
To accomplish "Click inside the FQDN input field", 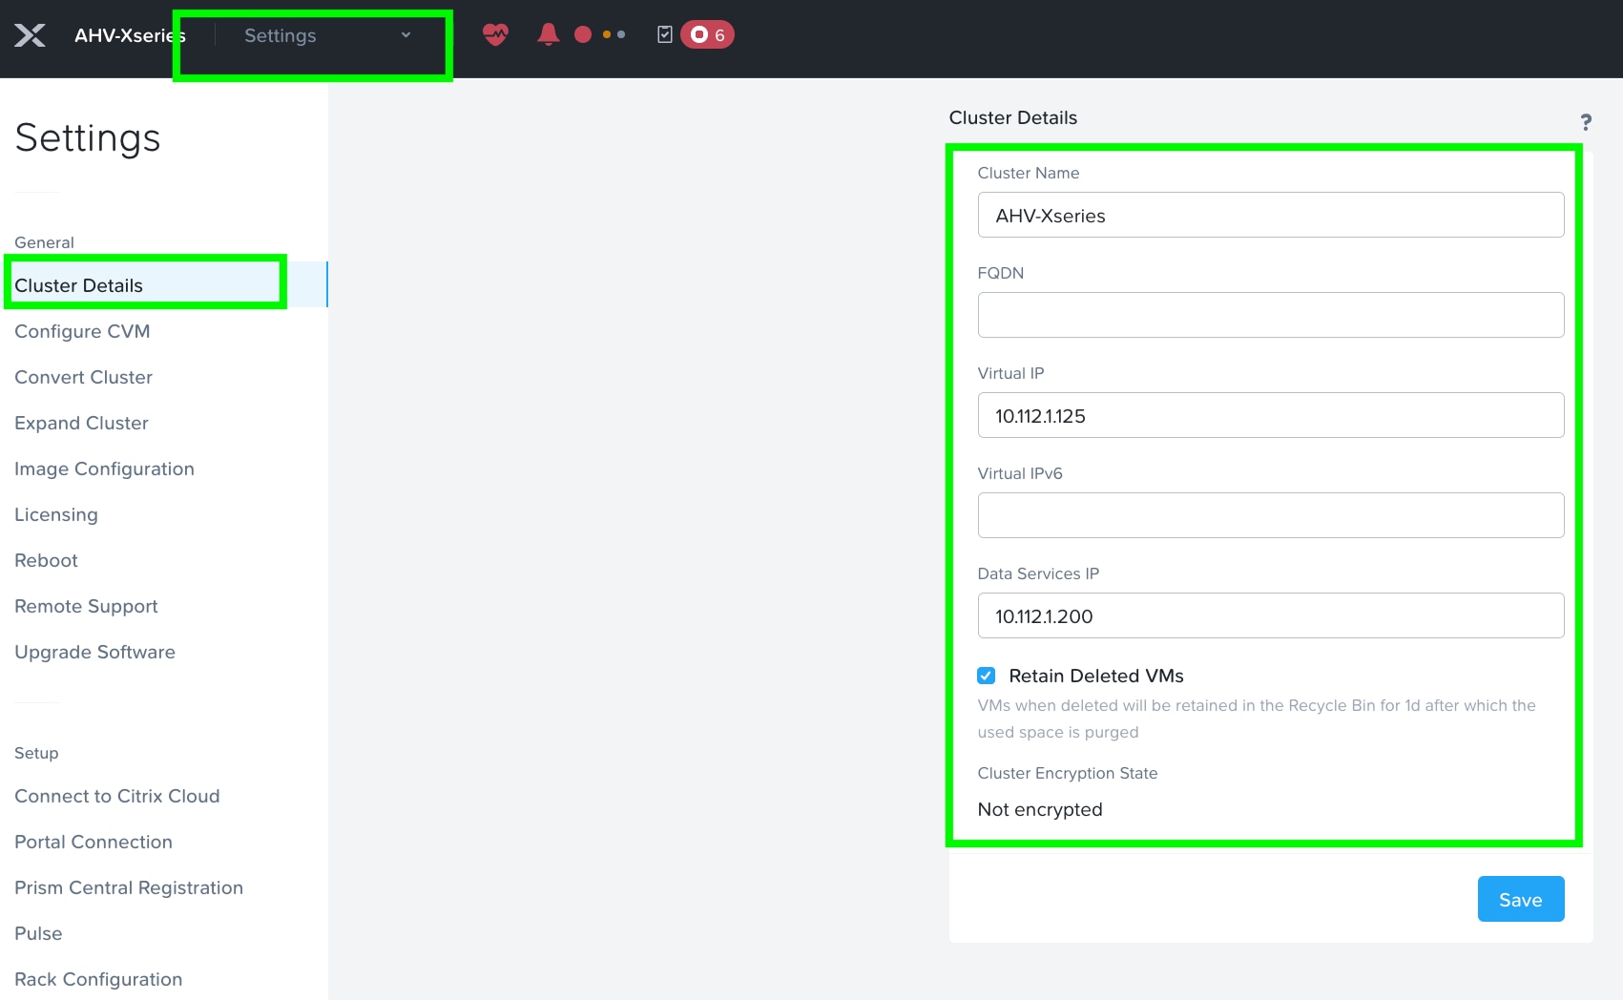I will click(x=1270, y=314).
